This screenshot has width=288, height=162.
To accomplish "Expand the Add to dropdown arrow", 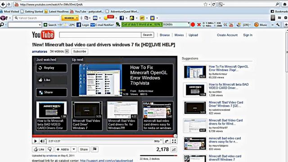I will [74, 149].
